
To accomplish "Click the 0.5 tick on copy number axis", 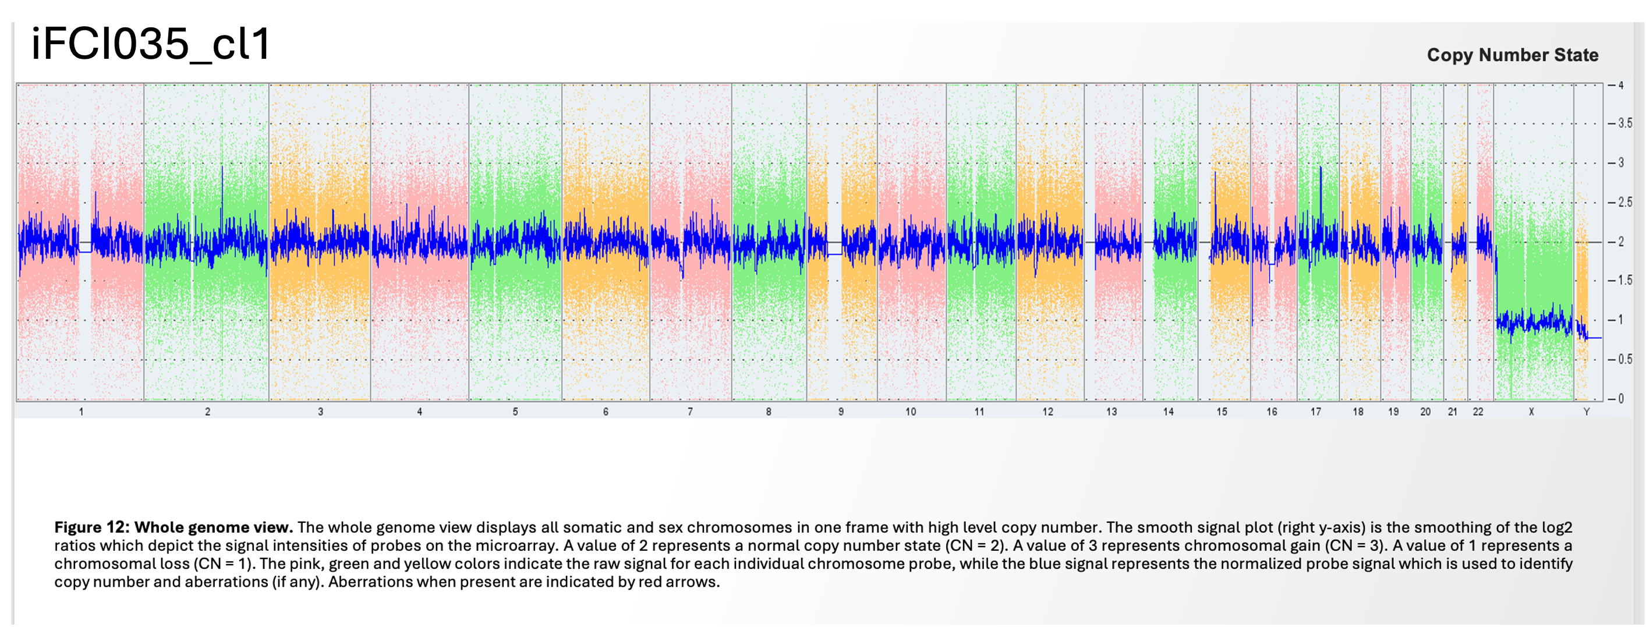I will click(1624, 359).
